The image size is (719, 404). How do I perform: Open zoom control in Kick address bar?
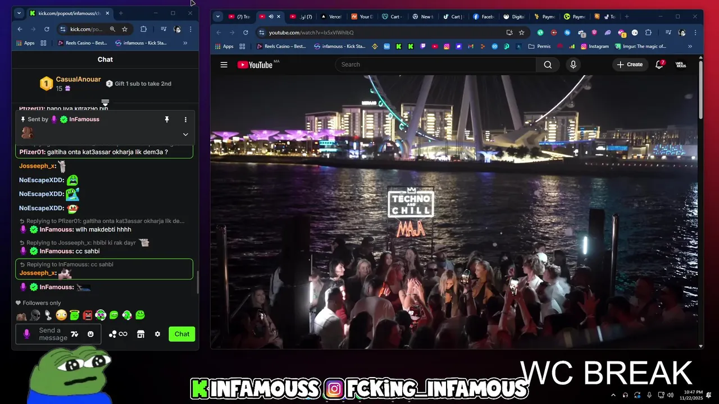pos(112,29)
